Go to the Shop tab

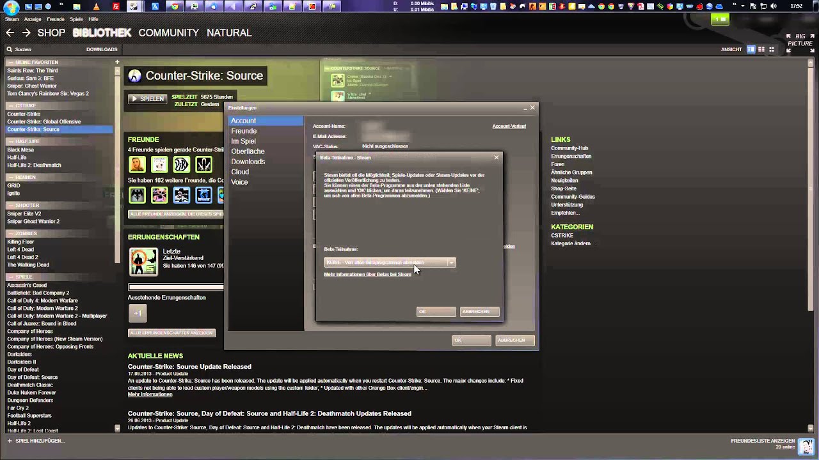[51, 33]
